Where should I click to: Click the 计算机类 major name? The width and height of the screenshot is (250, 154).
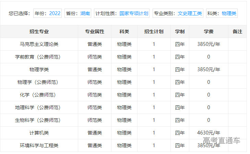click(39, 133)
